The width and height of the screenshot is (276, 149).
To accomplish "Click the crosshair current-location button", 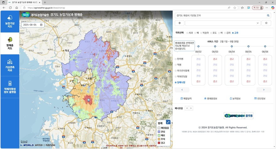I will point(179,23).
